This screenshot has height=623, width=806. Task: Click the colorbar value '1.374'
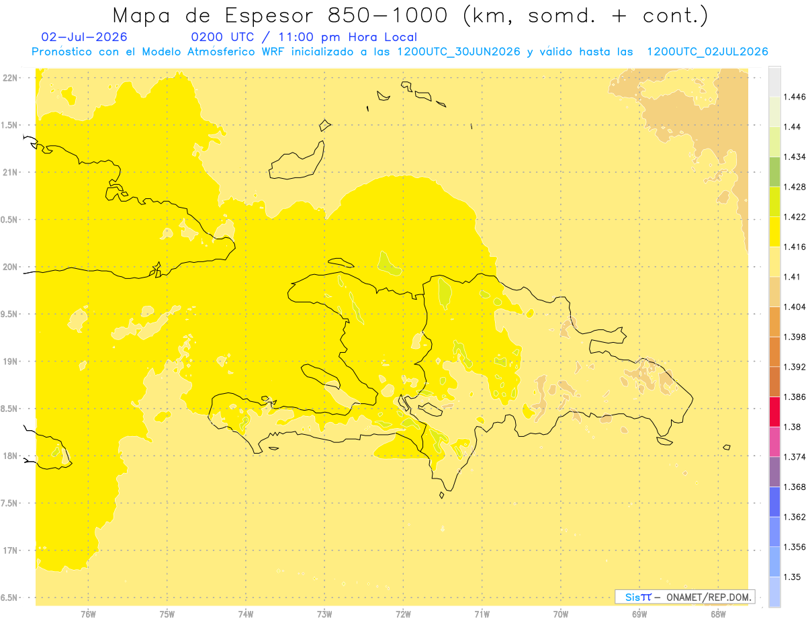795,457
